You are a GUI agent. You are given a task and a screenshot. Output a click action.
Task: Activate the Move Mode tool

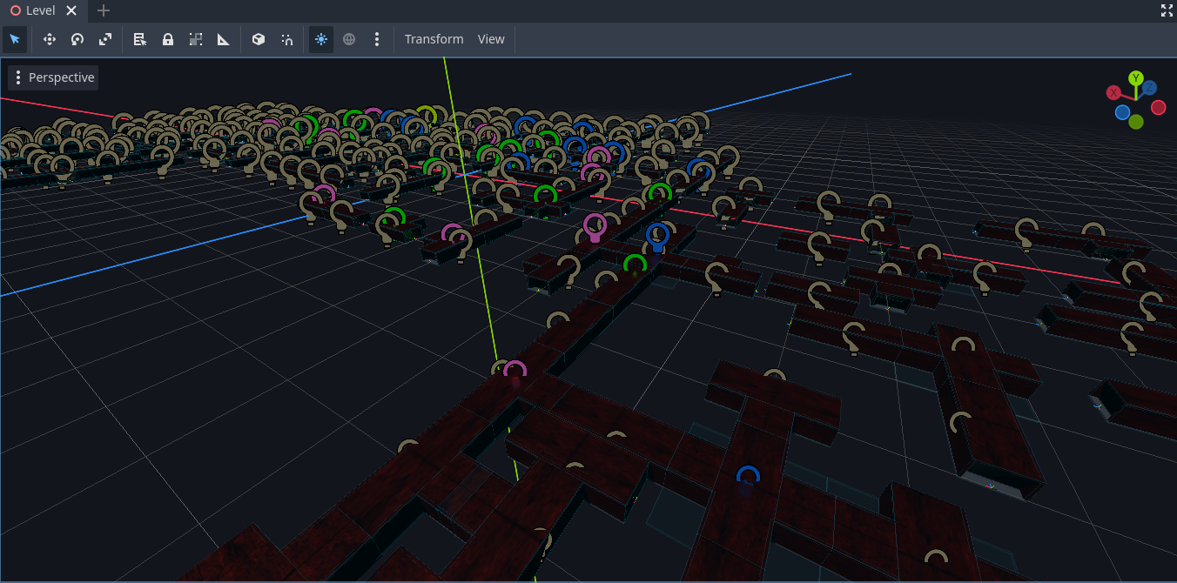50,39
